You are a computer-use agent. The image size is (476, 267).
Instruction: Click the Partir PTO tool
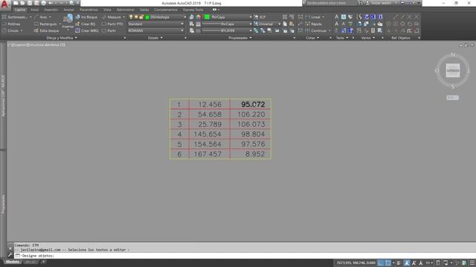pos(112,24)
